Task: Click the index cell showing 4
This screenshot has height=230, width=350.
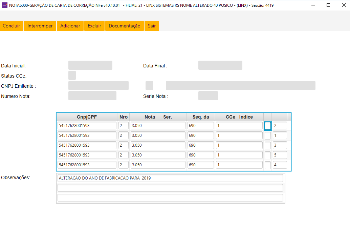Action: tap(280, 165)
